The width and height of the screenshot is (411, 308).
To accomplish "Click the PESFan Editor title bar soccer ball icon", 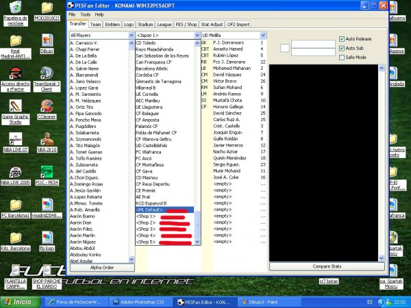I will coord(71,5).
